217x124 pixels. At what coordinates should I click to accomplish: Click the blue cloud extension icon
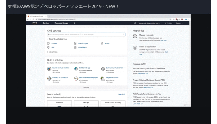186,19
